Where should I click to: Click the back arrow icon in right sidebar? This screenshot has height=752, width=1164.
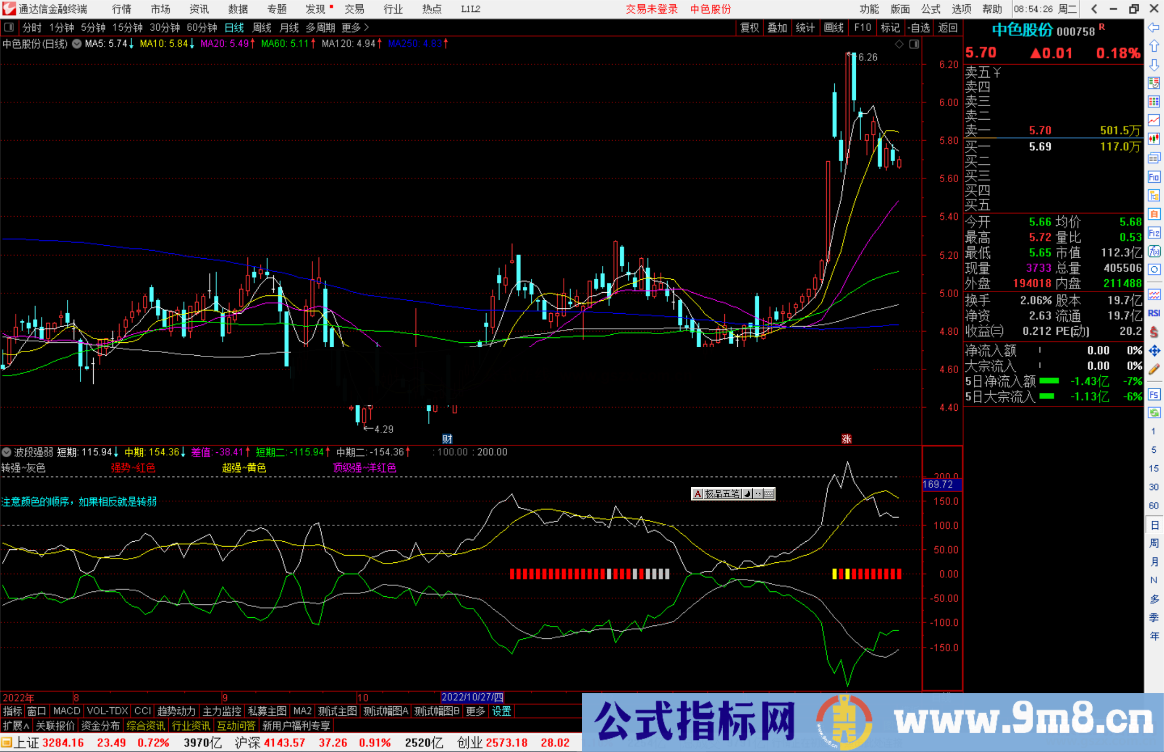click(x=1154, y=27)
